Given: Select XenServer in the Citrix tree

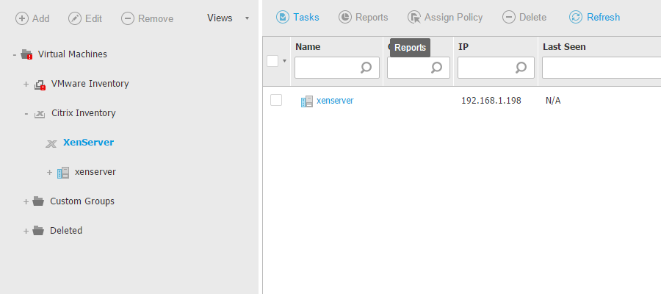Looking at the screenshot, I should point(88,143).
